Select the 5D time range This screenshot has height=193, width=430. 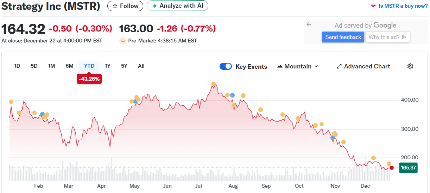coord(34,66)
